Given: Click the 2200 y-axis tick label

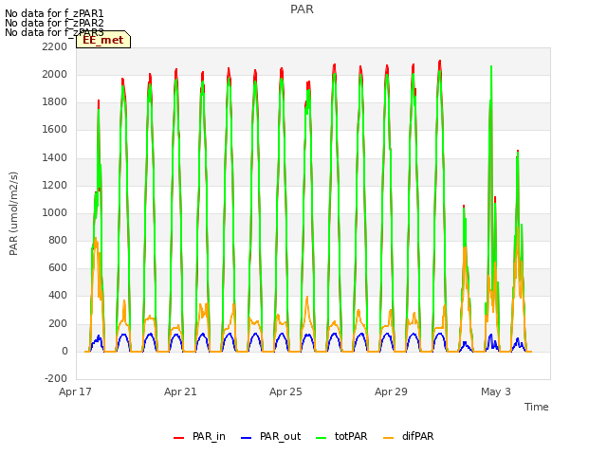Looking at the screenshot, I should point(55,46).
